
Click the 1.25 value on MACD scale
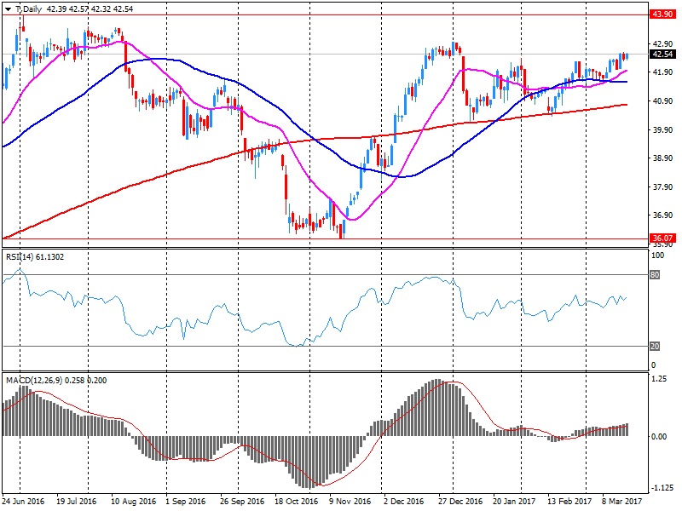658,380
